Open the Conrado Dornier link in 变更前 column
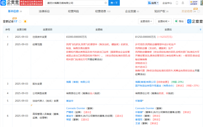Image resolution: width=203 pixels, height=127 pixels. click(75, 108)
